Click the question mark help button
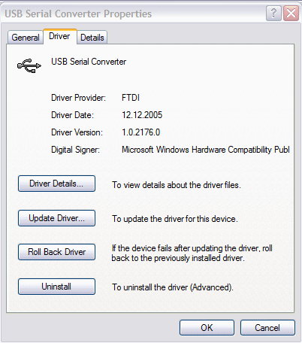The width and height of the screenshot is (302, 343). pos(273,13)
